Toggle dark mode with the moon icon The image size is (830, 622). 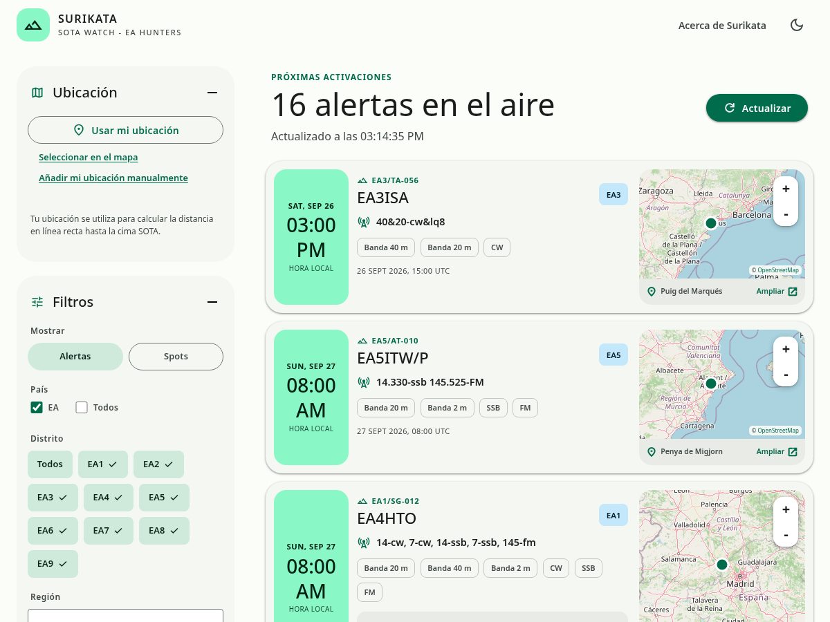pyautogui.click(x=797, y=26)
